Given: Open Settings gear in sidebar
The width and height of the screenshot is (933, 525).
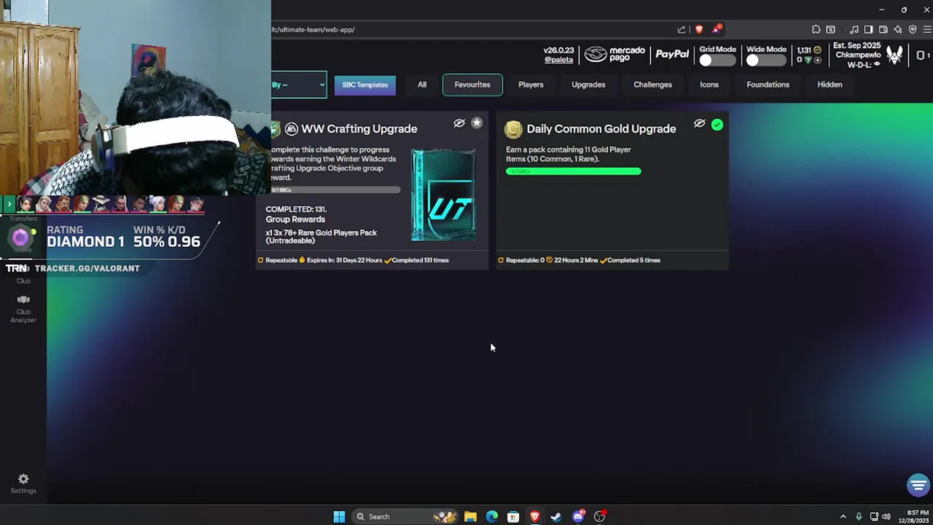Looking at the screenshot, I should pyautogui.click(x=23, y=483).
